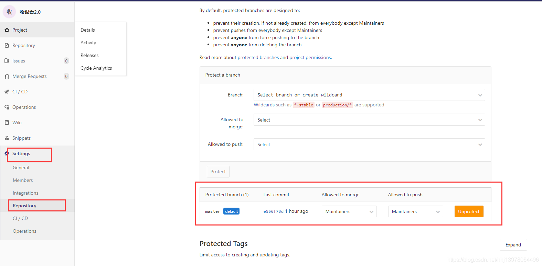Click the Repository sidebar icon
542x266 pixels.
7,46
